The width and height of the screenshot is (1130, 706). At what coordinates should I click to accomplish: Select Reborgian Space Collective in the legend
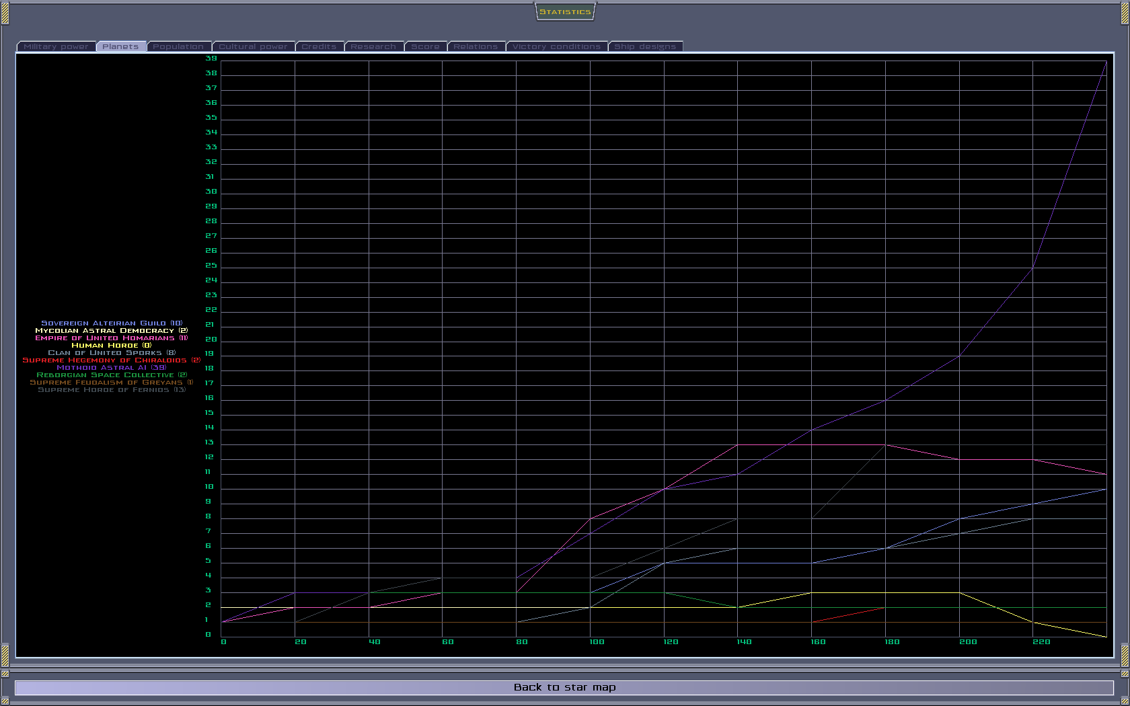click(x=112, y=375)
